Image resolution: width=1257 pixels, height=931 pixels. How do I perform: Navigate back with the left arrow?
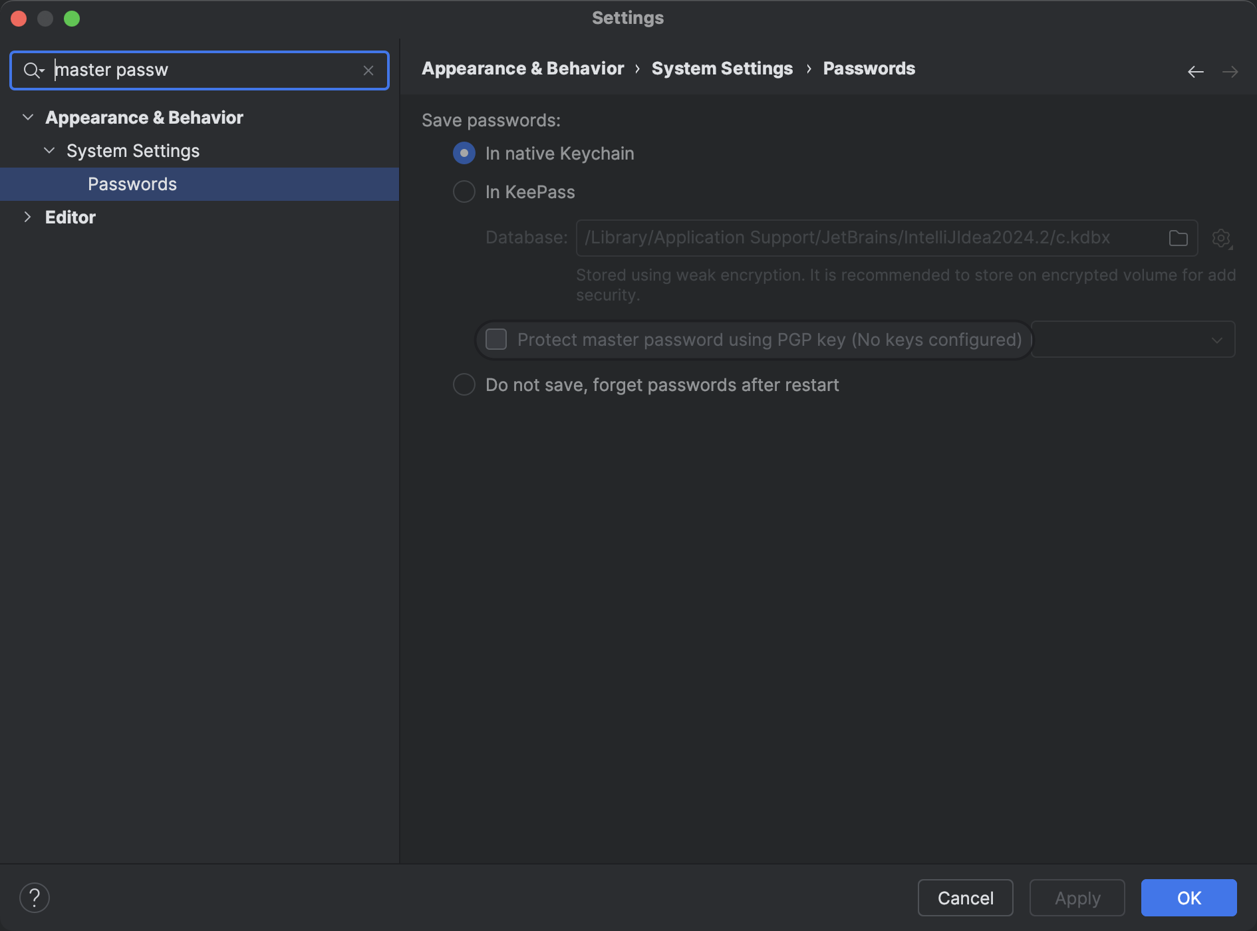click(1195, 71)
